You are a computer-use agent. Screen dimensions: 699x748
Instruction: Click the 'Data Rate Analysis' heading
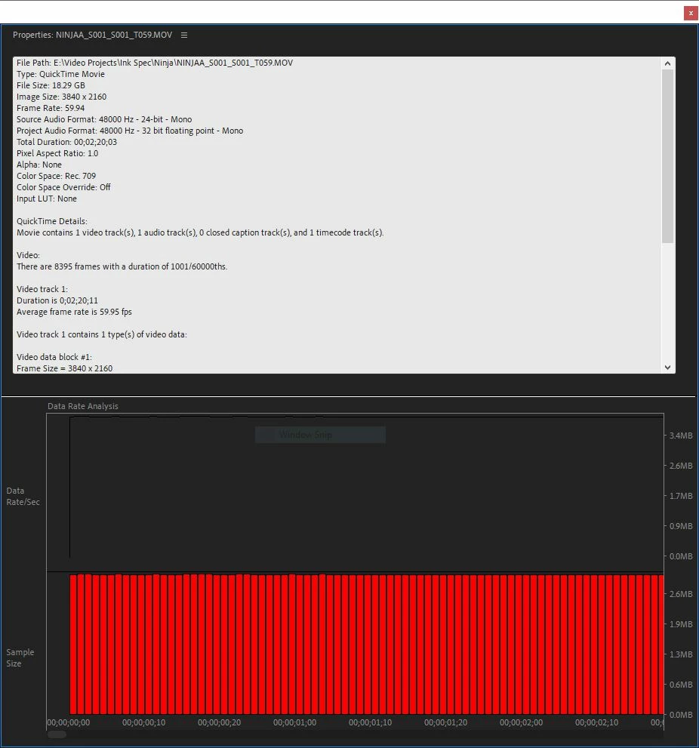(83, 406)
